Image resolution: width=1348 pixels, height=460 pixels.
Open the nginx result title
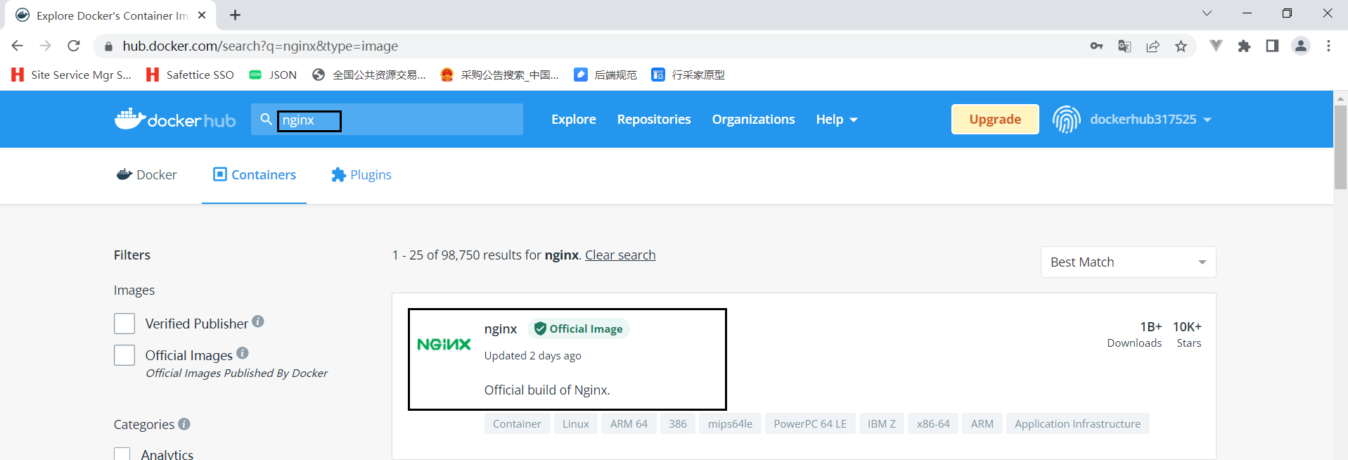click(x=501, y=328)
